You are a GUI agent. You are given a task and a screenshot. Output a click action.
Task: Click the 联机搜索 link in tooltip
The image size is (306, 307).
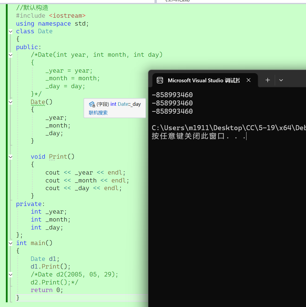[98, 113]
